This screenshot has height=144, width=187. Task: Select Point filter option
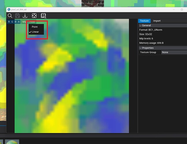tap(35, 27)
